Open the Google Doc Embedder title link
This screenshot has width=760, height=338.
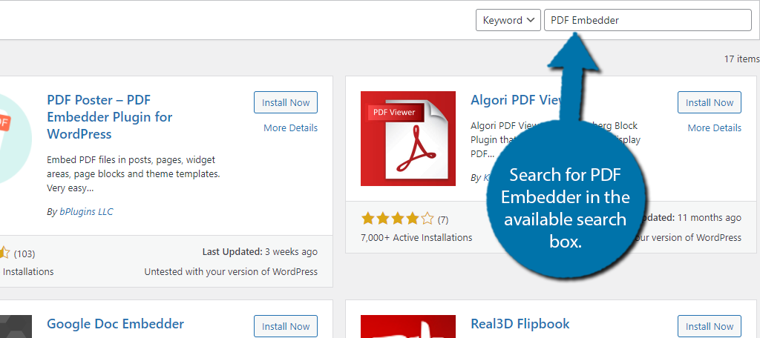click(x=115, y=323)
